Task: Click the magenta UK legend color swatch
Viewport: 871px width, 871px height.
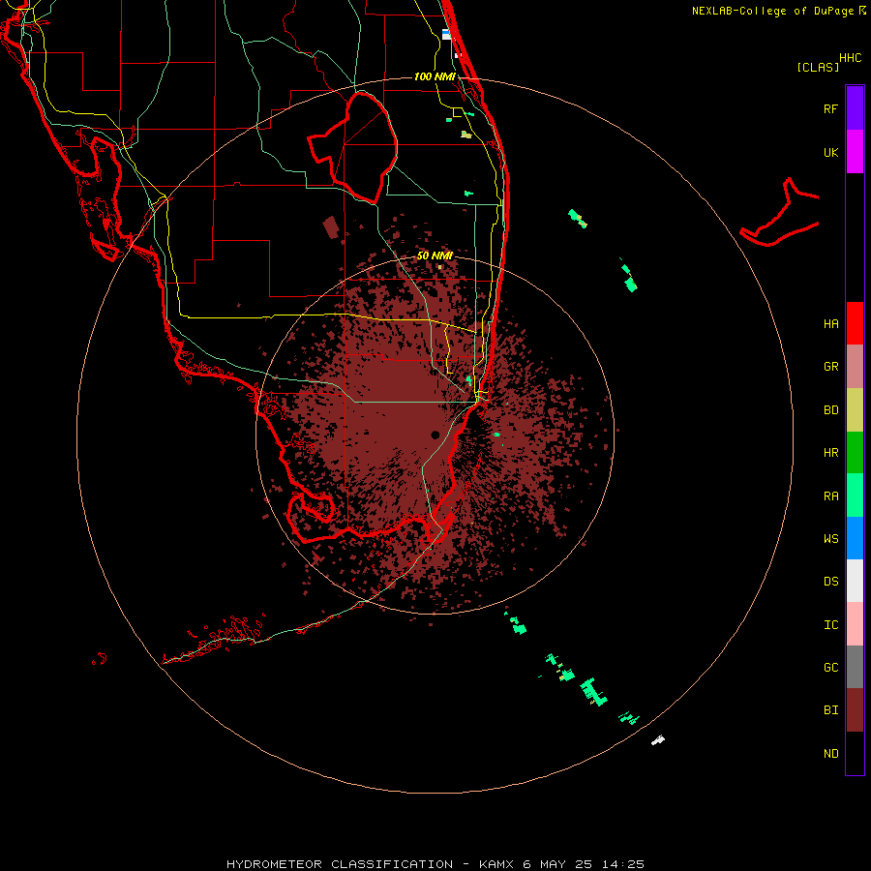Action: [x=855, y=152]
